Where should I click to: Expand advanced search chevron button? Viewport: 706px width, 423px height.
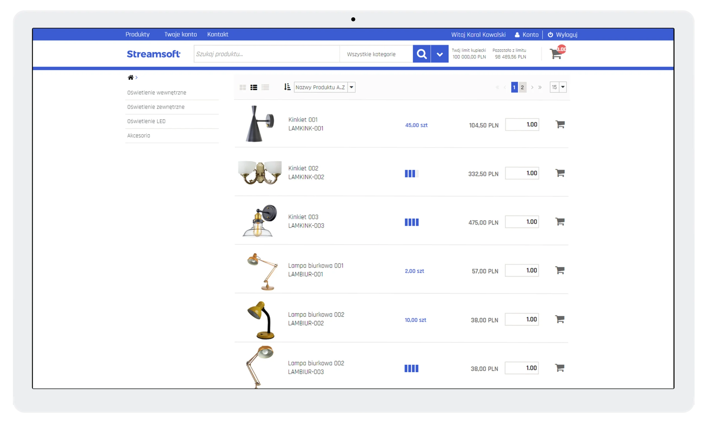point(440,54)
